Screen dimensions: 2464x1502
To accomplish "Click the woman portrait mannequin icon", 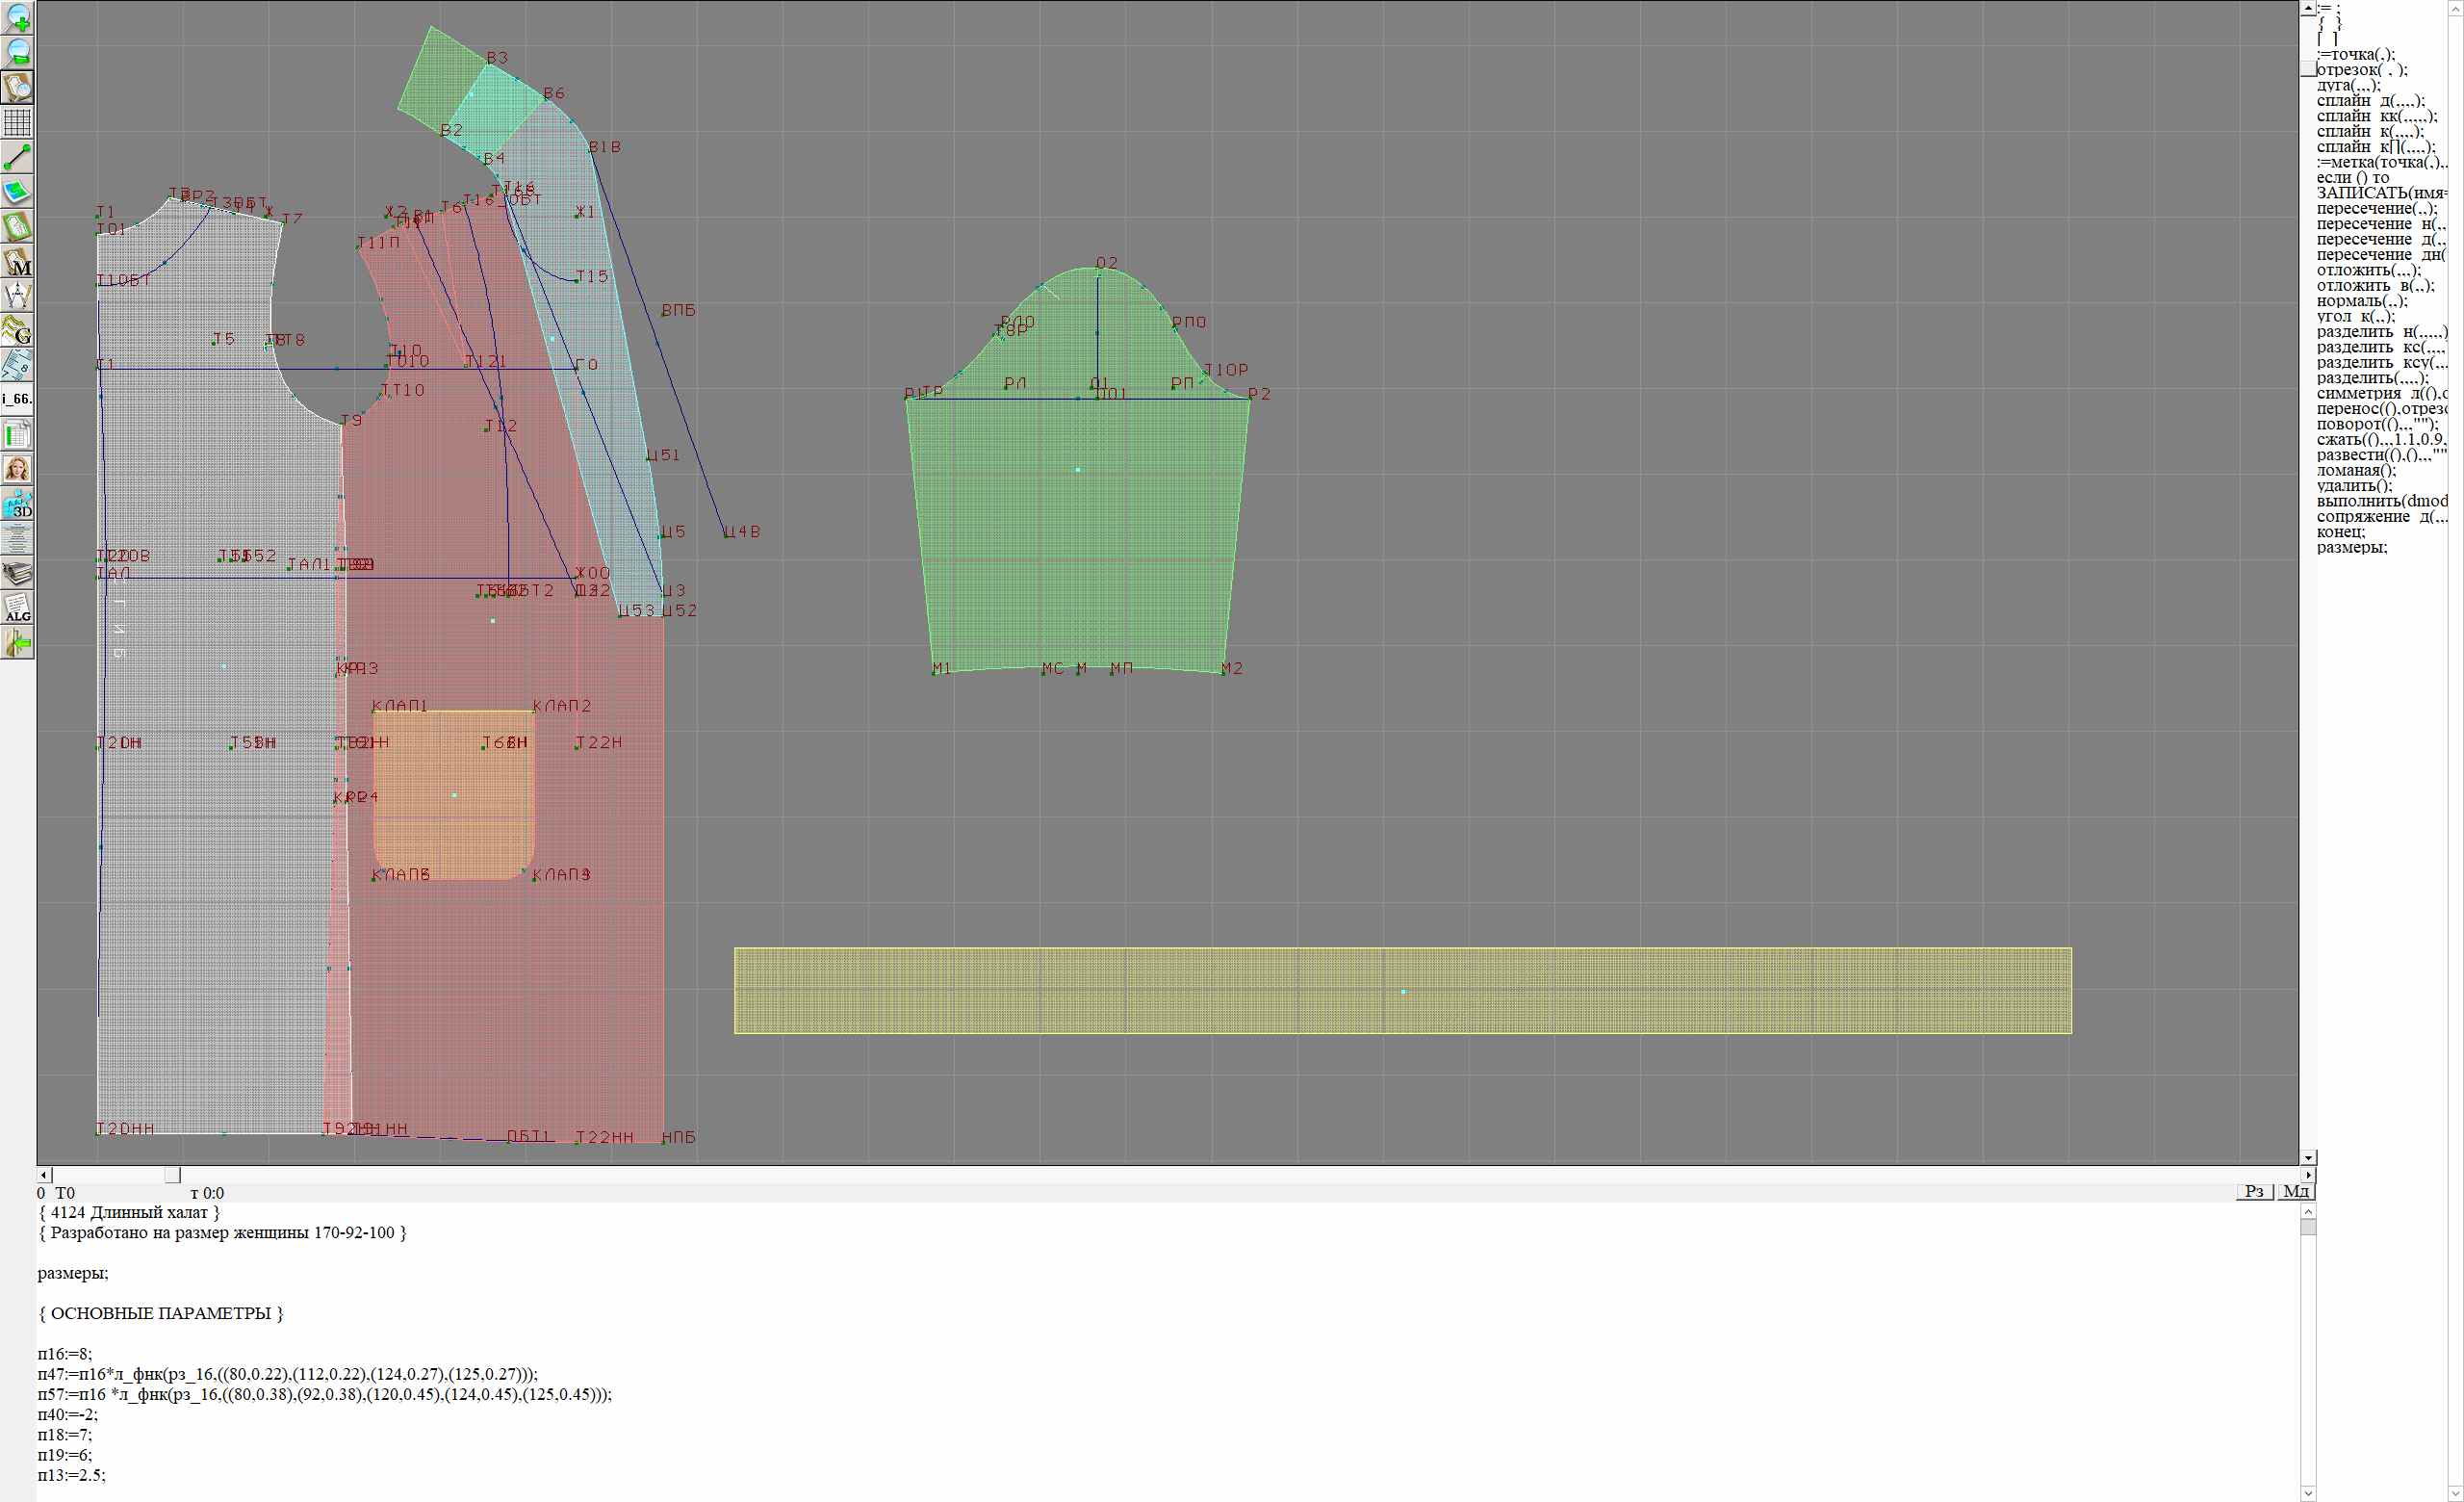I will tap(18, 469).
